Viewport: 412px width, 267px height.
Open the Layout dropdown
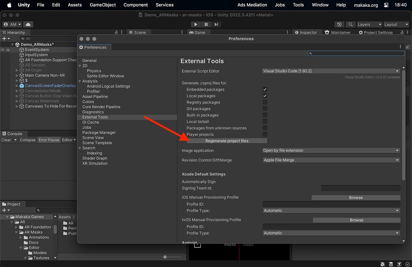tap(396, 24)
